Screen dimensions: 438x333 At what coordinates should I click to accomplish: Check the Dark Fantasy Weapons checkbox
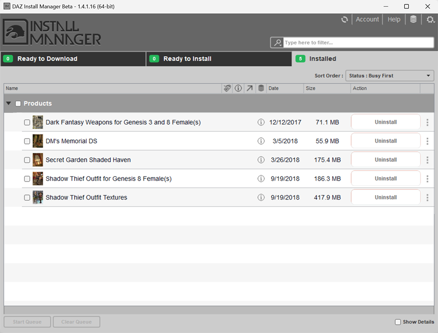tap(27, 123)
